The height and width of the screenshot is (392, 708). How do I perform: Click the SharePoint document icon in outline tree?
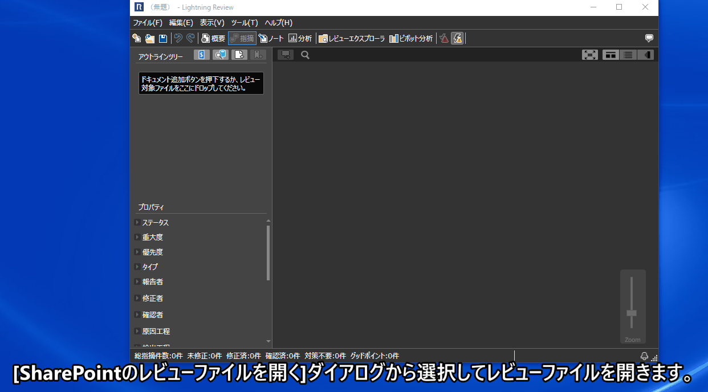point(202,55)
